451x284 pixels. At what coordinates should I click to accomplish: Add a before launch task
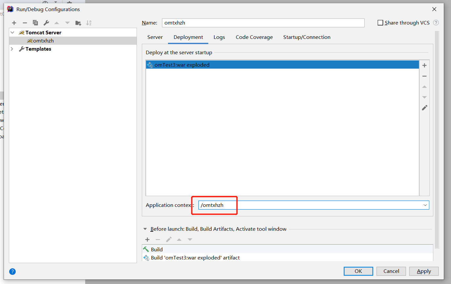pyautogui.click(x=147, y=240)
